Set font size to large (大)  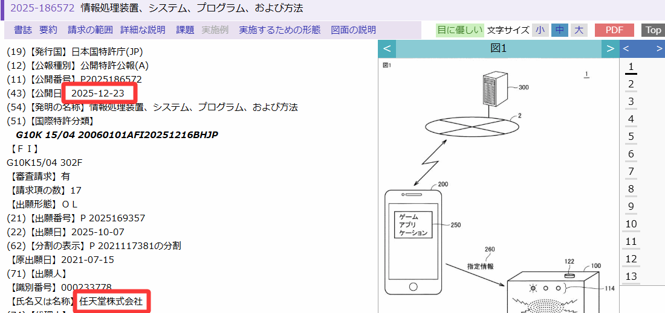pos(579,30)
